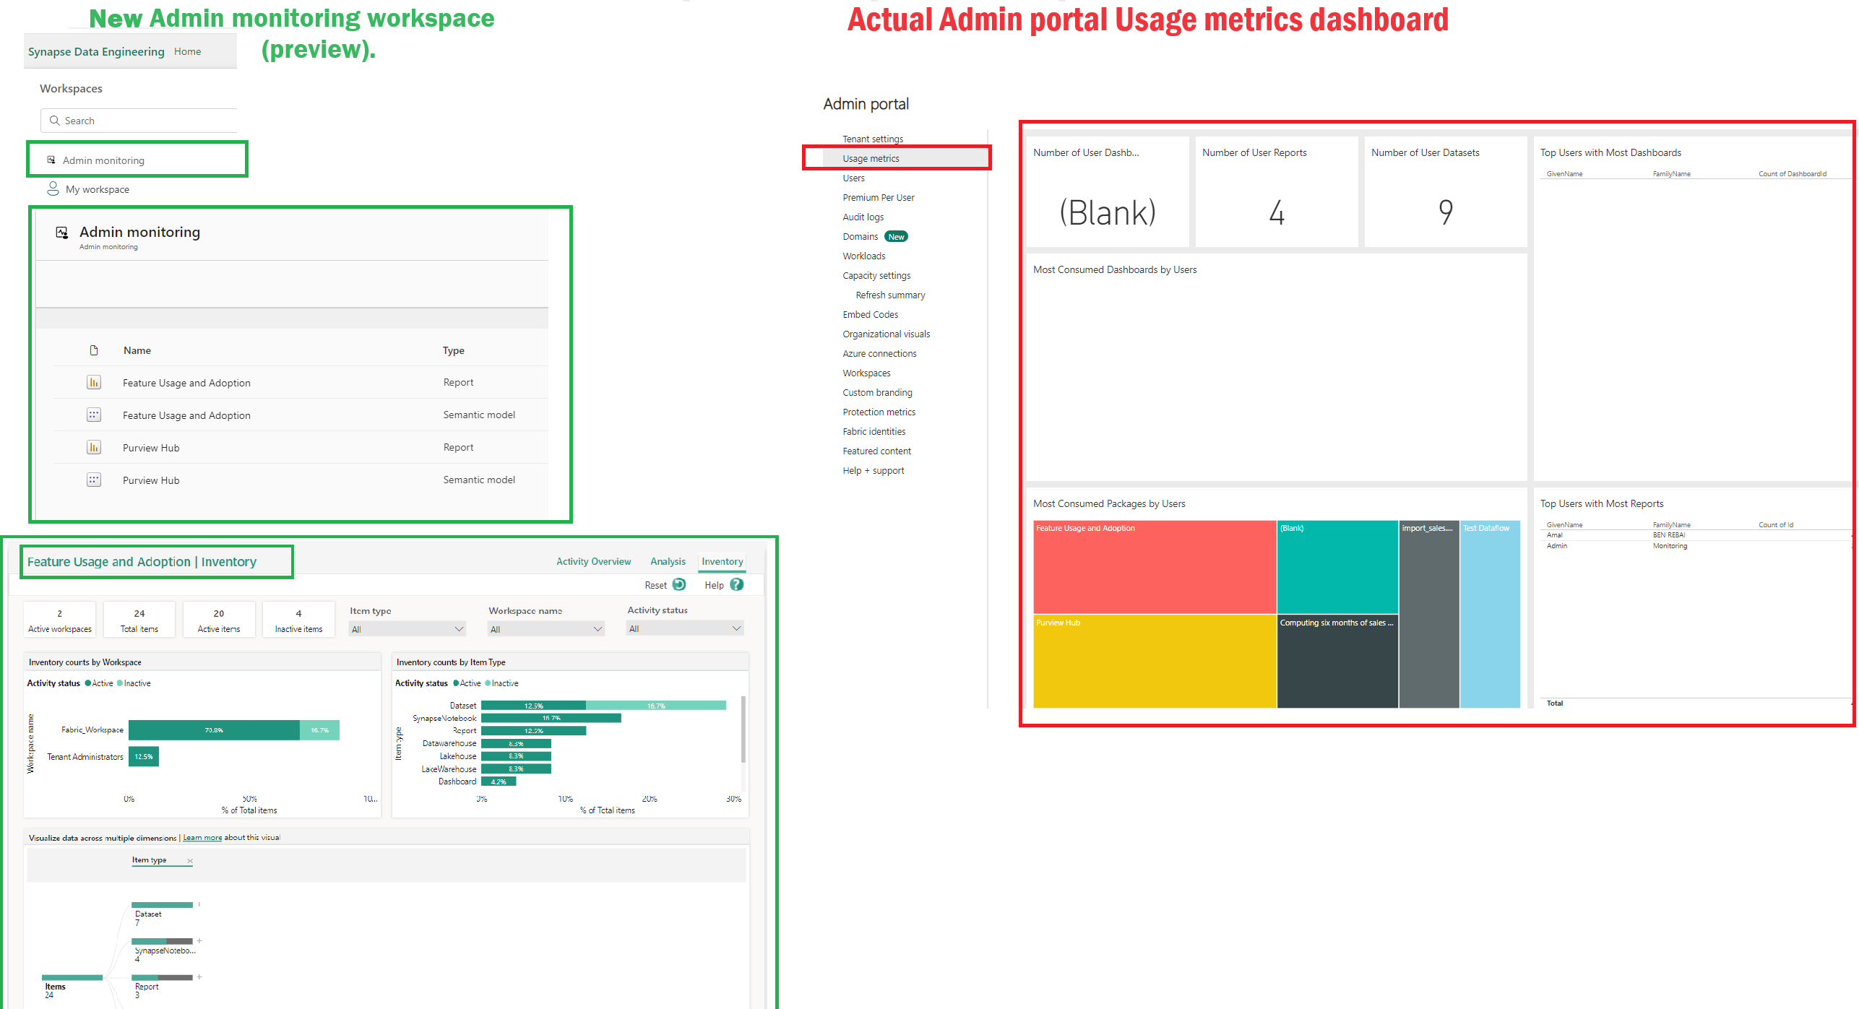Switch to the Activity Overview tab
This screenshot has height=1009, width=1859.
pos(593,561)
